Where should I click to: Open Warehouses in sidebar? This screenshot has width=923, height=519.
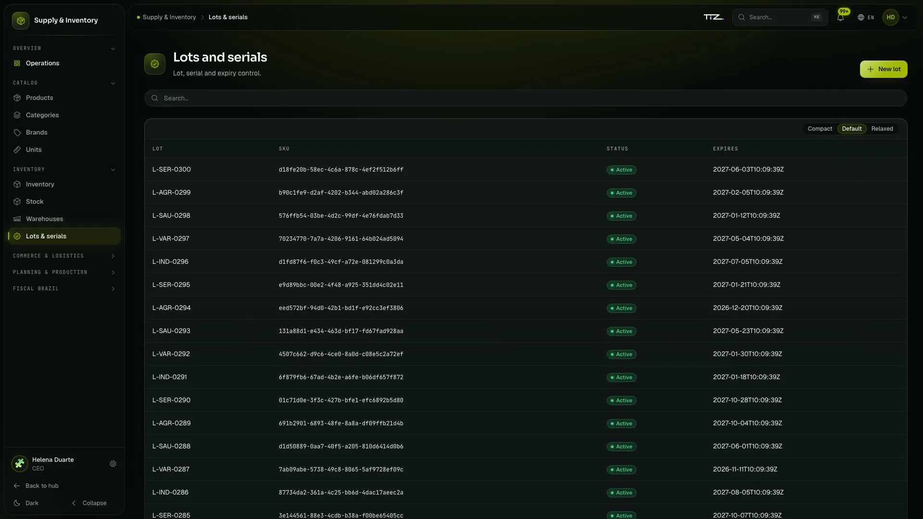(x=64, y=219)
